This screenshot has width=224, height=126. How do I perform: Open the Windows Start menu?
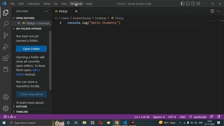pos(4,123)
